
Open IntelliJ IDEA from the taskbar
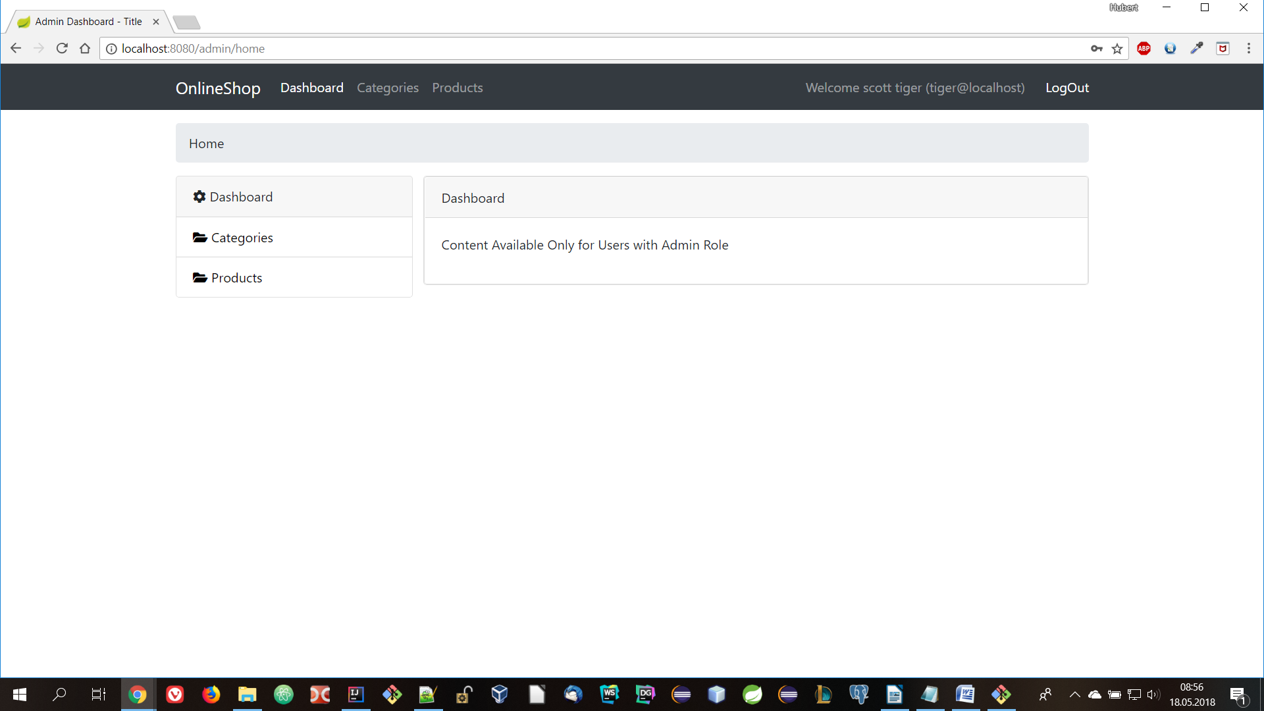tap(355, 695)
